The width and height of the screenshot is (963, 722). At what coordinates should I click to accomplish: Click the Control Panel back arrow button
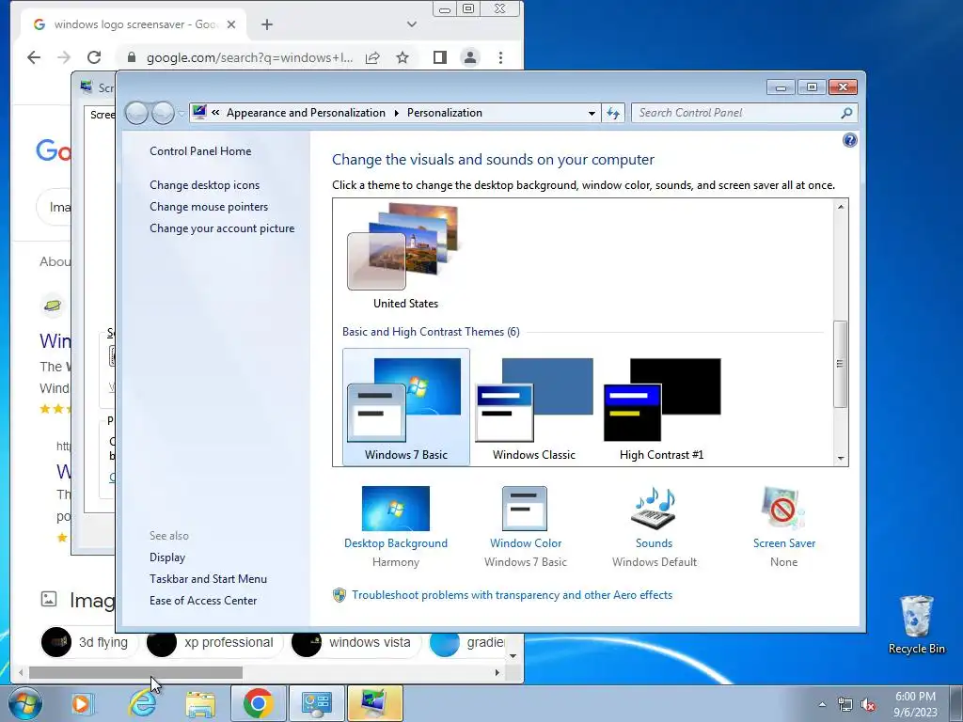point(136,113)
